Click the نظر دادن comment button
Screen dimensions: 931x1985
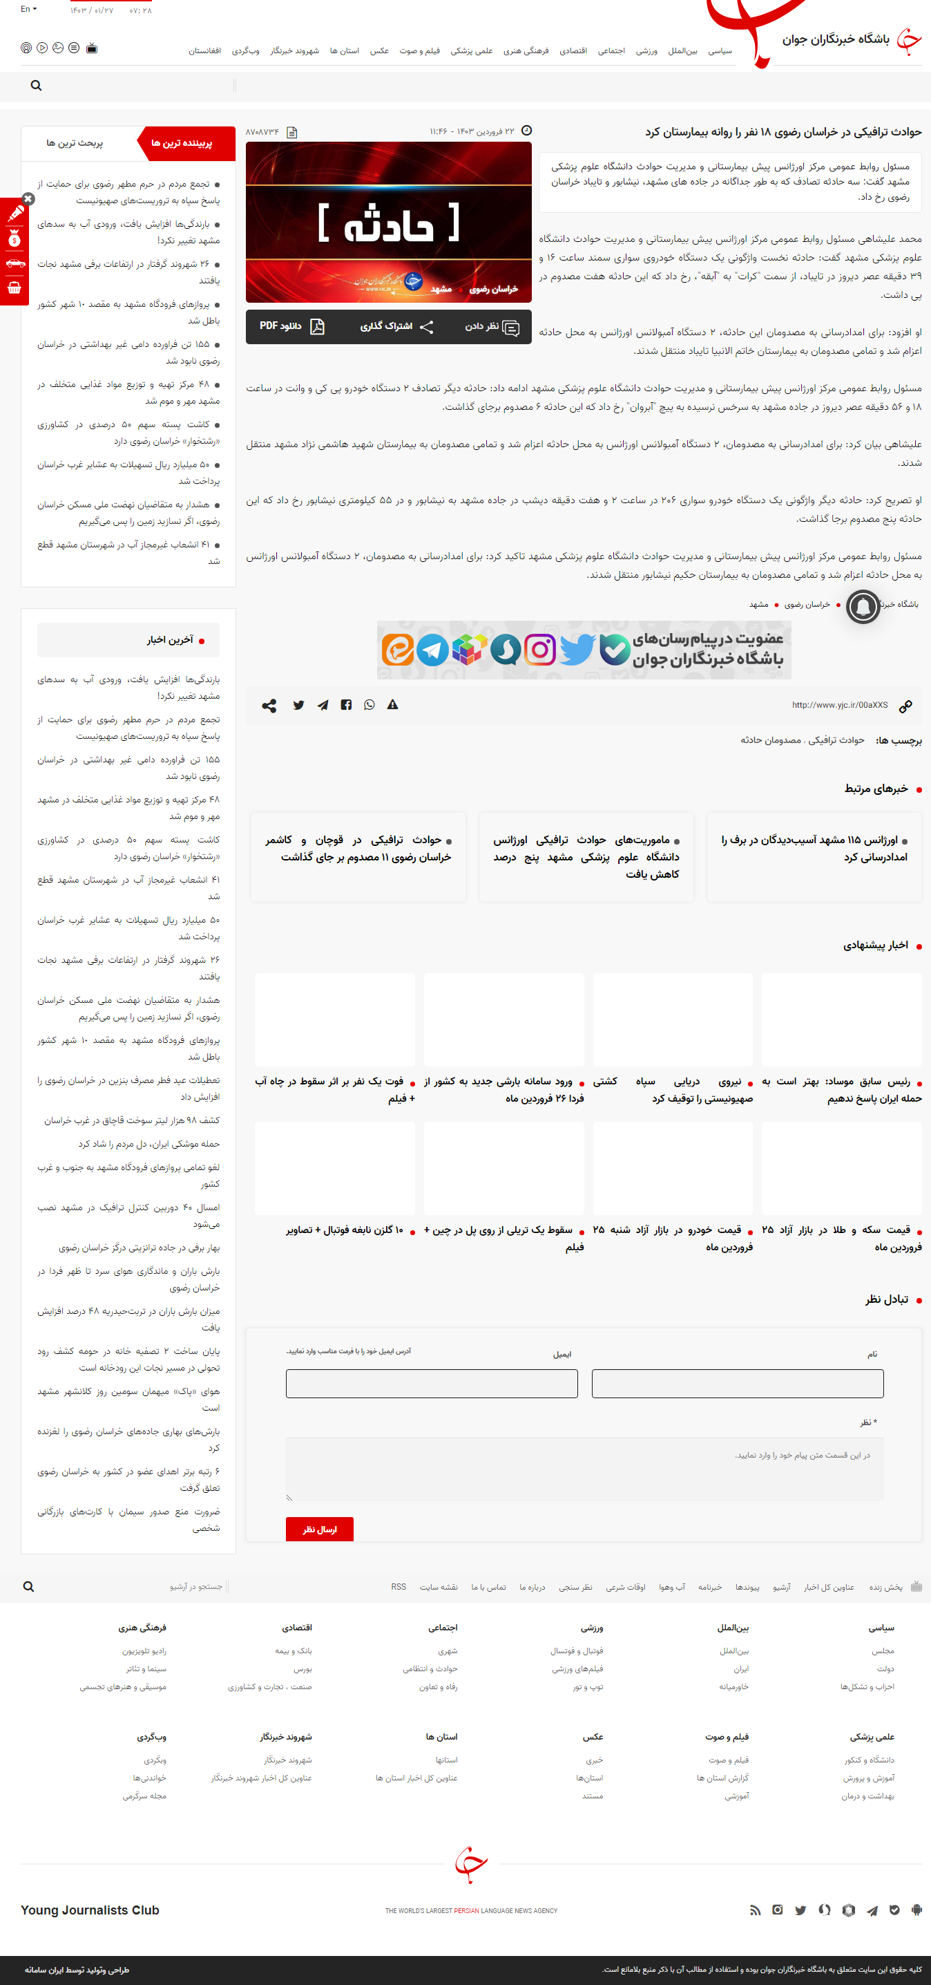[x=490, y=327]
